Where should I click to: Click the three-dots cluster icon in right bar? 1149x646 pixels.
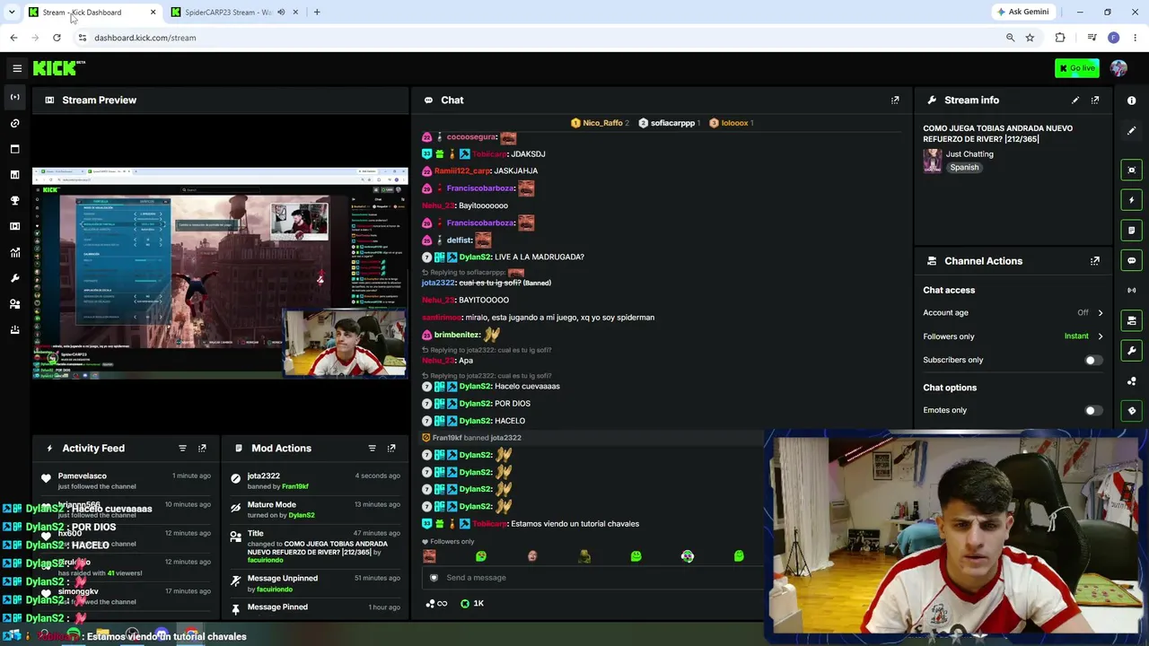(x=1131, y=381)
